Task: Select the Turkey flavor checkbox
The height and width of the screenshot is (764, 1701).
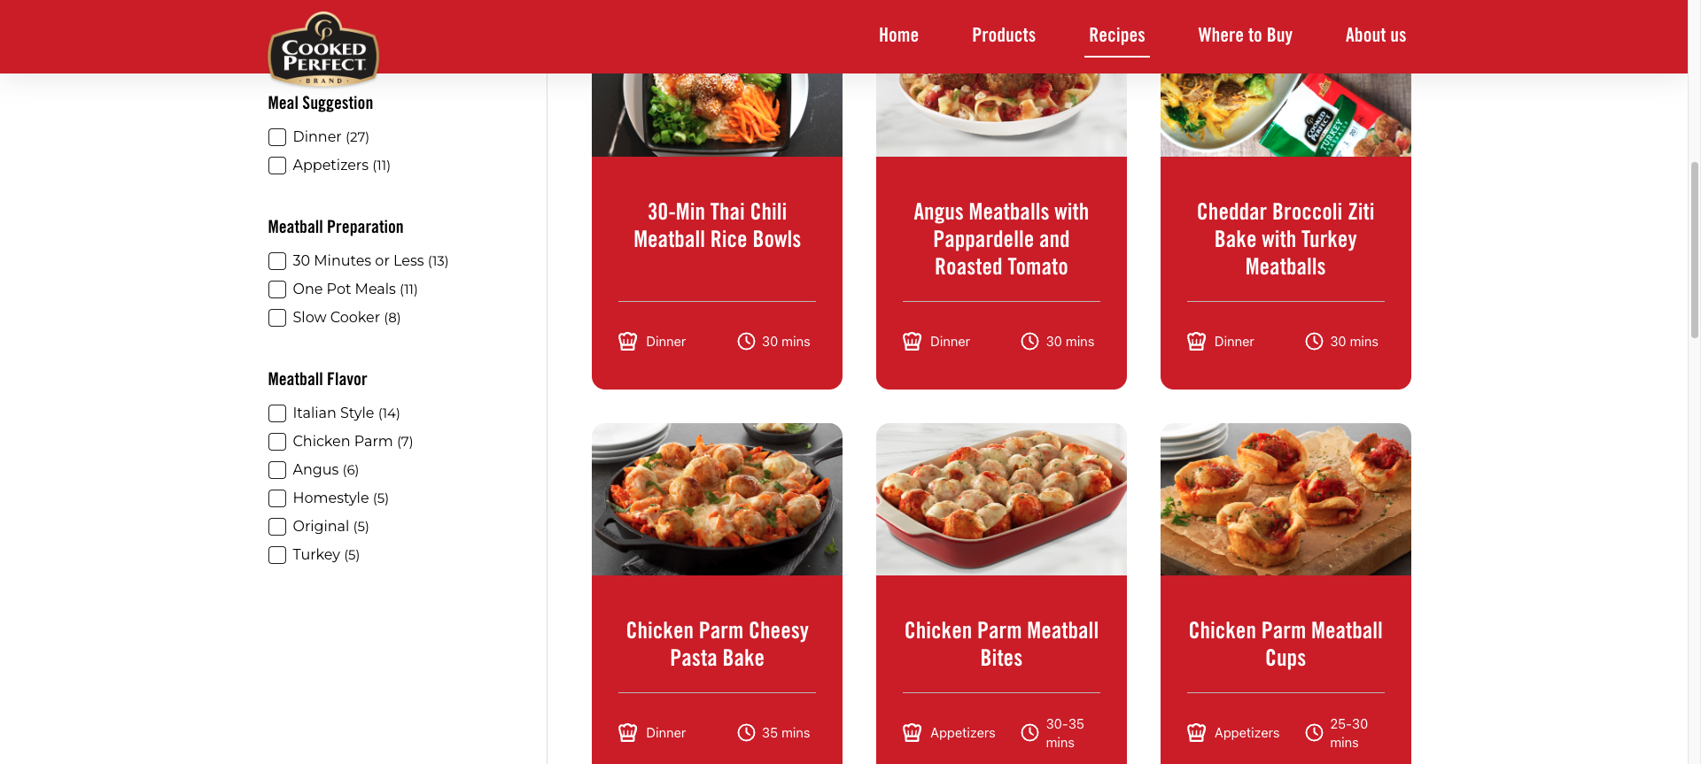Action: 277,555
